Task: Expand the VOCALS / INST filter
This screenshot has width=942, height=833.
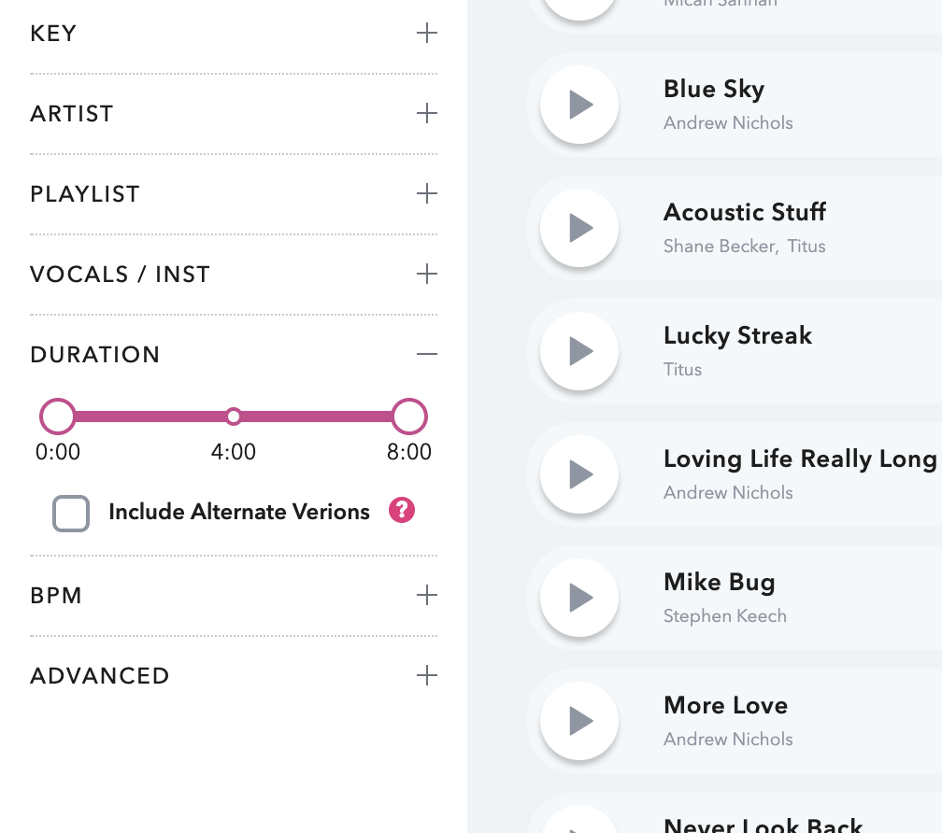Action: (x=426, y=275)
